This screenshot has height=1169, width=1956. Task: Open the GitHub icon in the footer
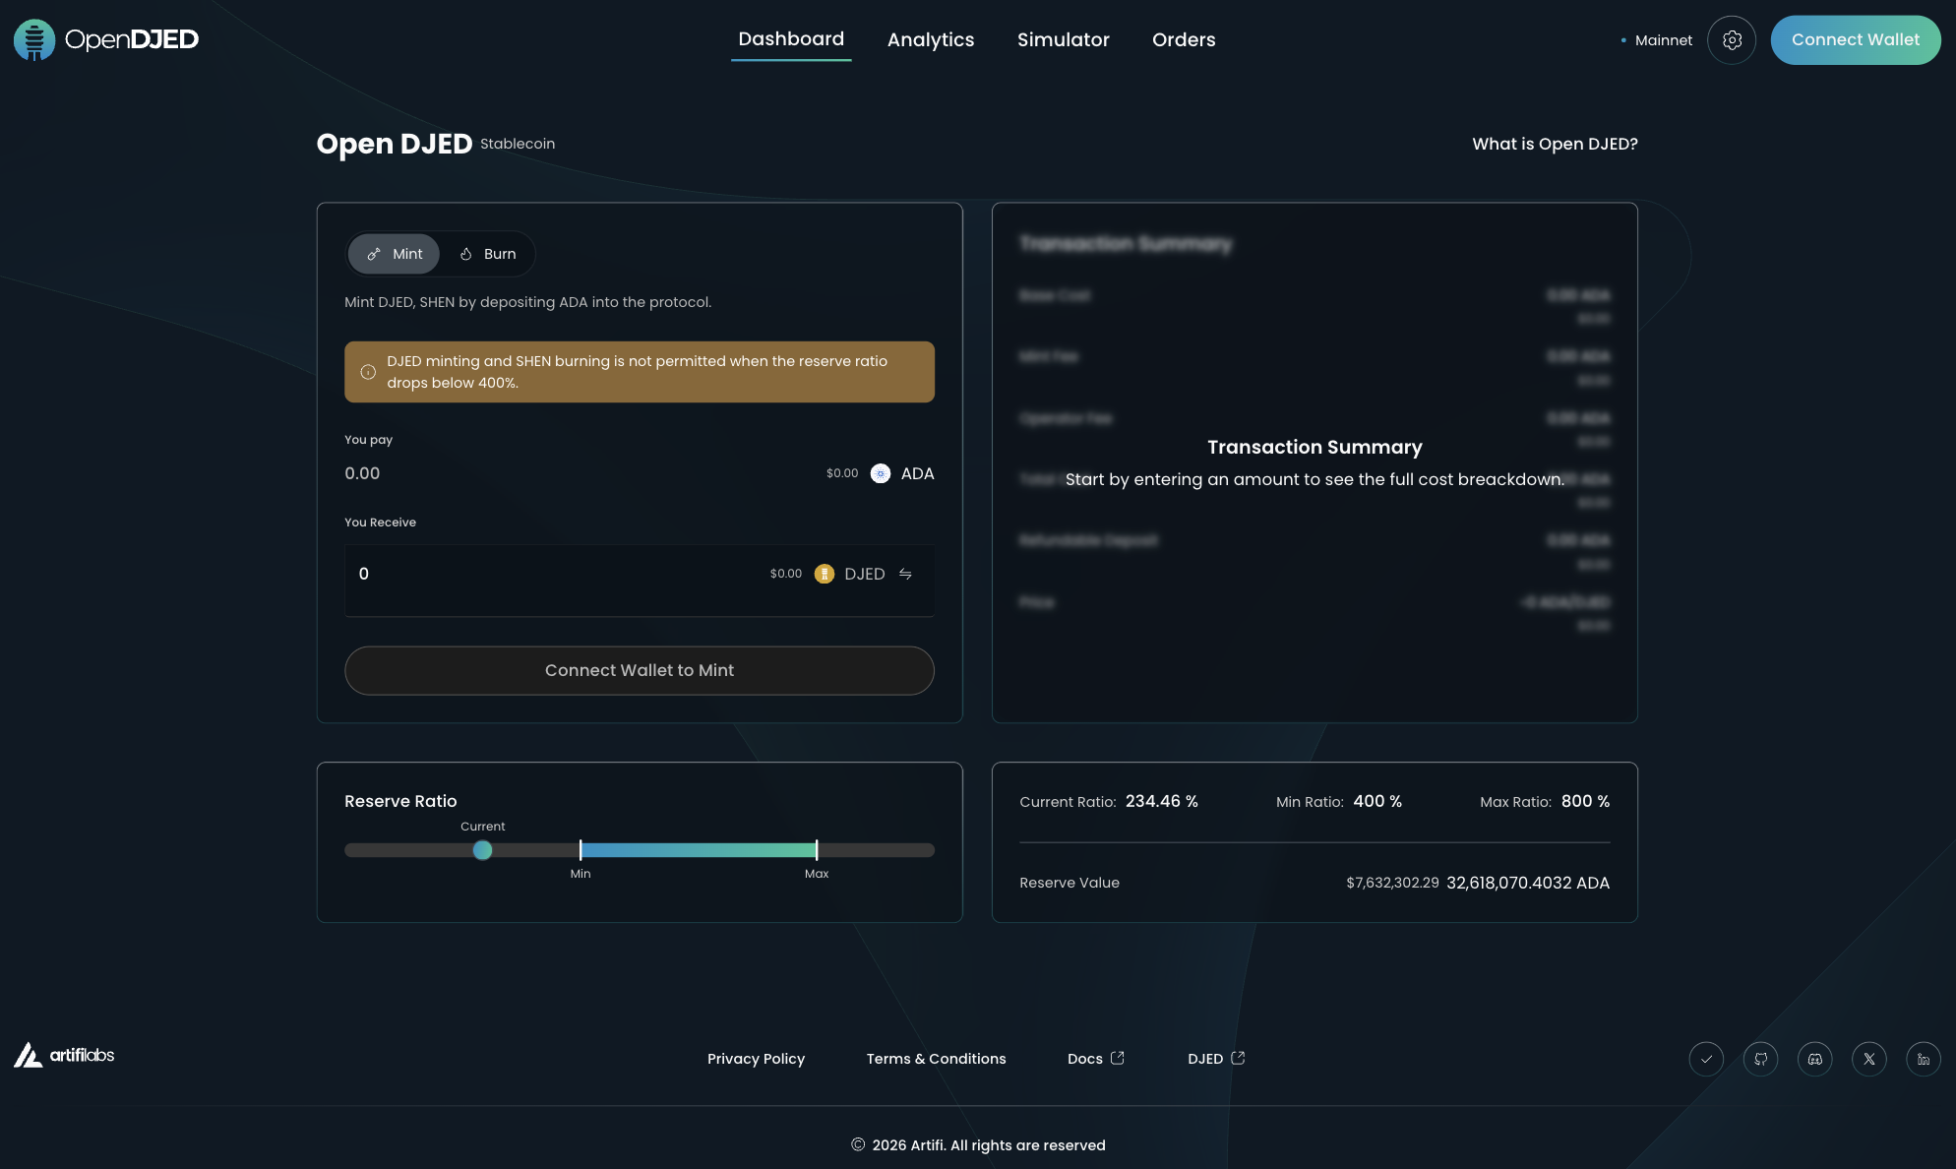point(1760,1059)
